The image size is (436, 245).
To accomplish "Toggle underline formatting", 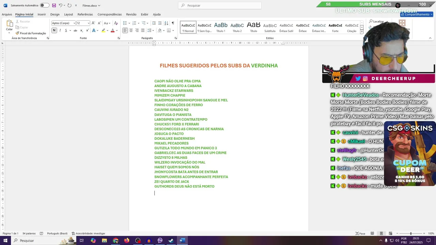I will click(66, 30).
